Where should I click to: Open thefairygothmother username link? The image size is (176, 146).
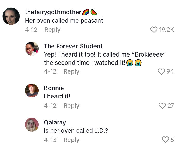coord(53,12)
